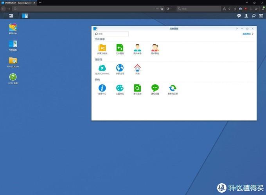This screenshot has height=195, width=266.
Task: Open DSM notifications speech bubble
Action: [239, 16]
